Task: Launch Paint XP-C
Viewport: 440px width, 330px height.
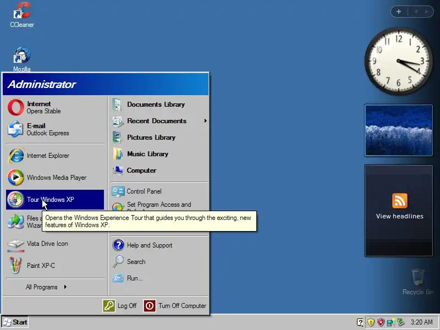Action: (55, 266)
